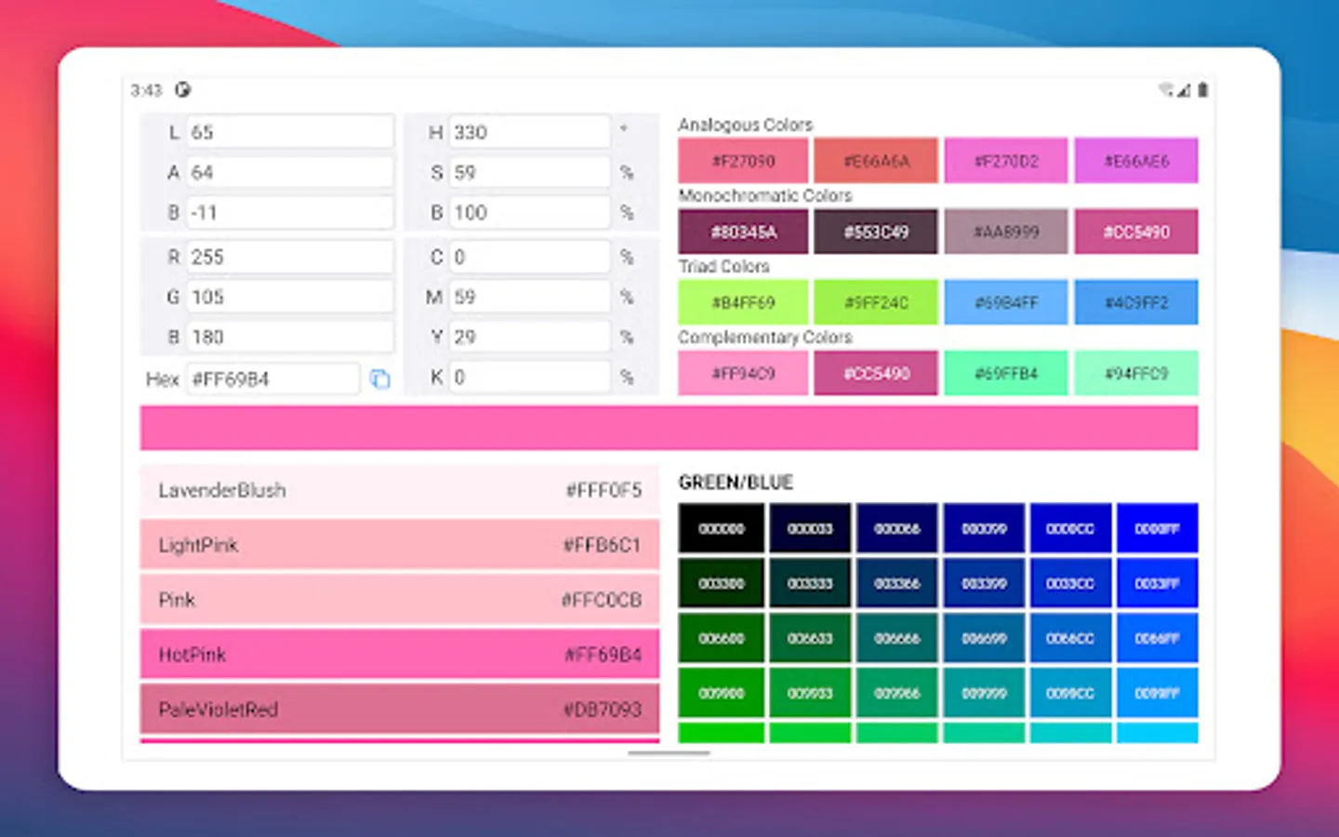Pick analogous color swatch #F27090

743,161
